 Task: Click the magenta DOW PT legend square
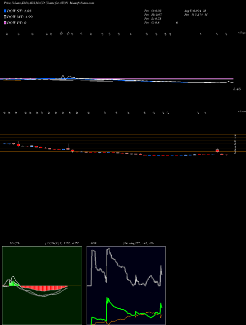click(x=5, y=23)
